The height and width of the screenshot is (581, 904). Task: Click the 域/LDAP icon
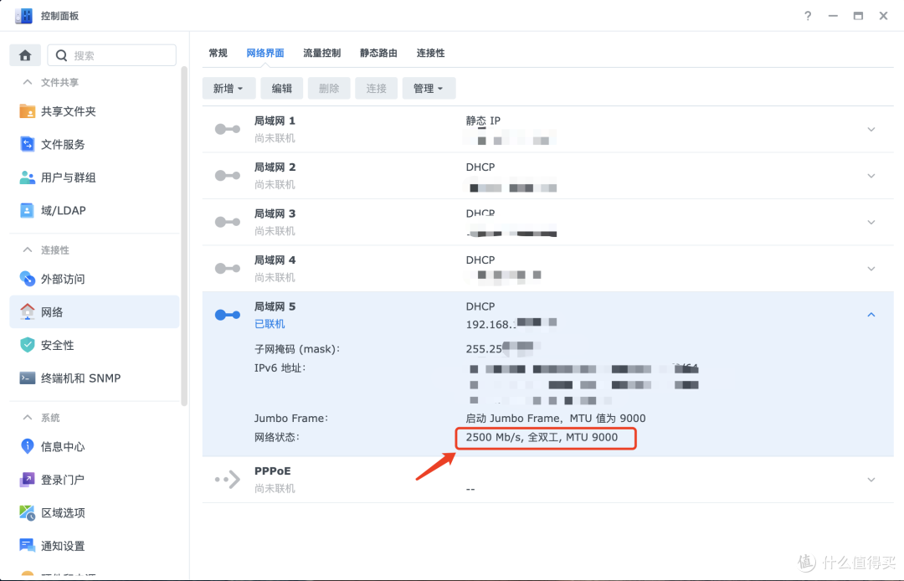27,210
